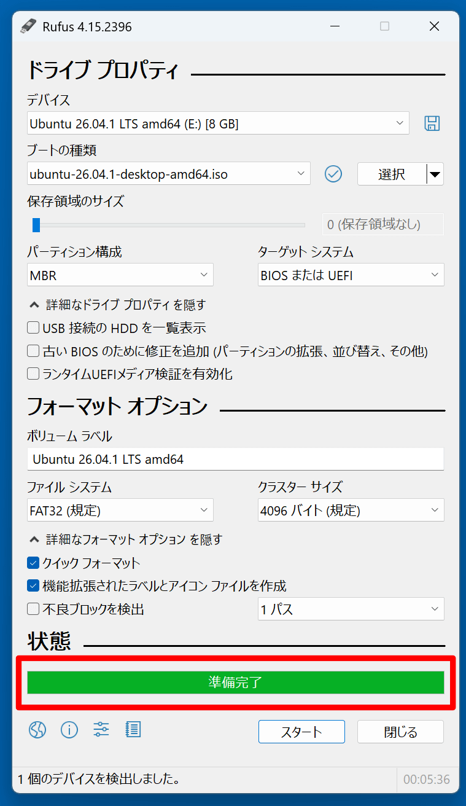Screen dimensions: 466x806
Task: Click the 00:05:36 elapsed time in status bar
Action: (x=427, y=780)
